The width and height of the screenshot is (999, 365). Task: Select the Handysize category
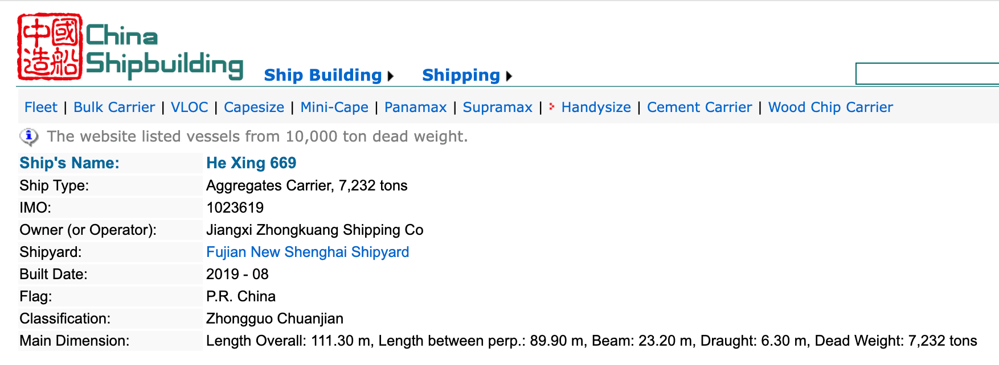(x=596, y=107)
